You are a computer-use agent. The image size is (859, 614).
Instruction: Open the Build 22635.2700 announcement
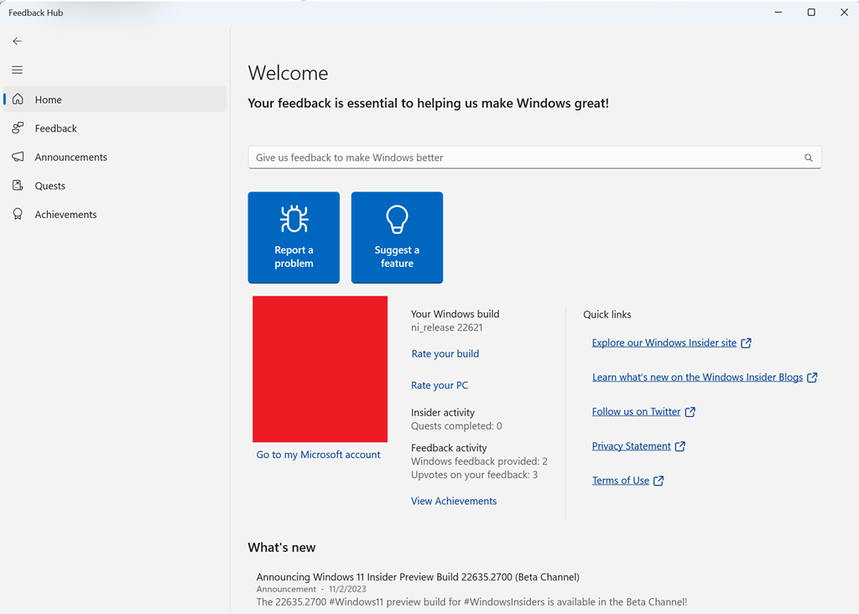click(x=418, y=577)
